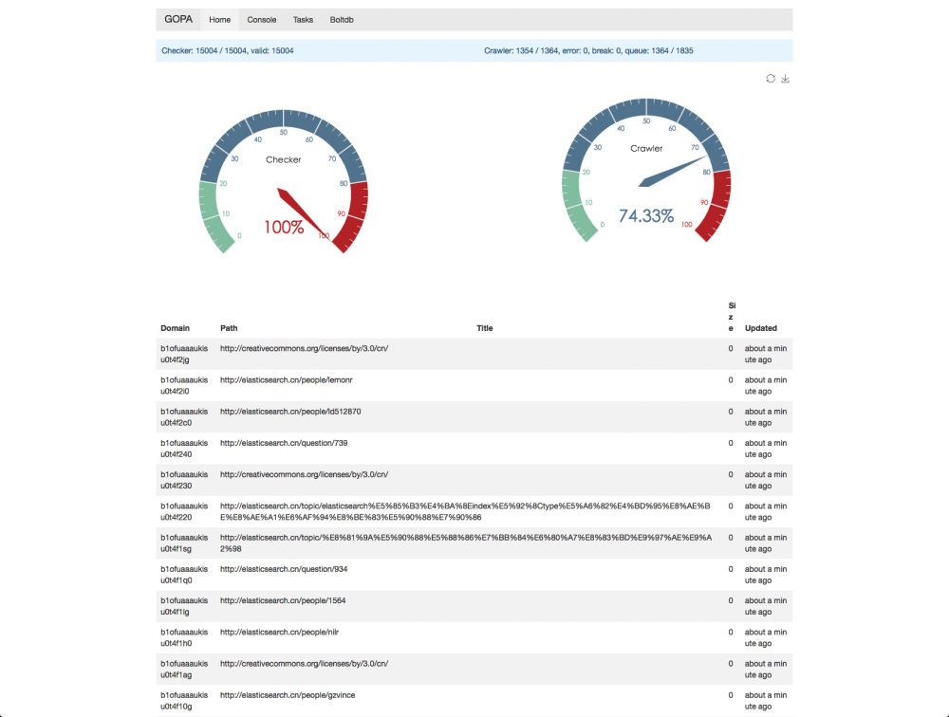Open the elasticsearch.cn/question/934 path
Image resolution: width=949 pixels, height=717 pixels.
coord(284,569)
